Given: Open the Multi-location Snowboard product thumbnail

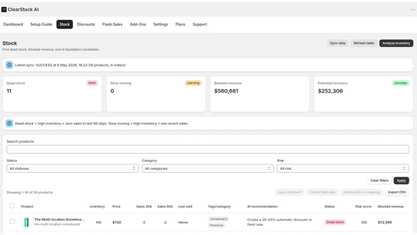Looking at the screenshot, I should (27, 222).
